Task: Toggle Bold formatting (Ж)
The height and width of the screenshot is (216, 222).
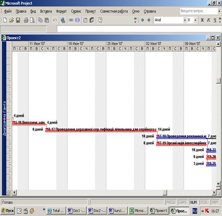Action: point(202,20)
